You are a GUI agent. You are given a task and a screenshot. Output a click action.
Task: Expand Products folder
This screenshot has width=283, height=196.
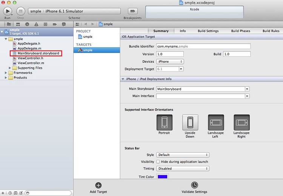coord(6,78)
